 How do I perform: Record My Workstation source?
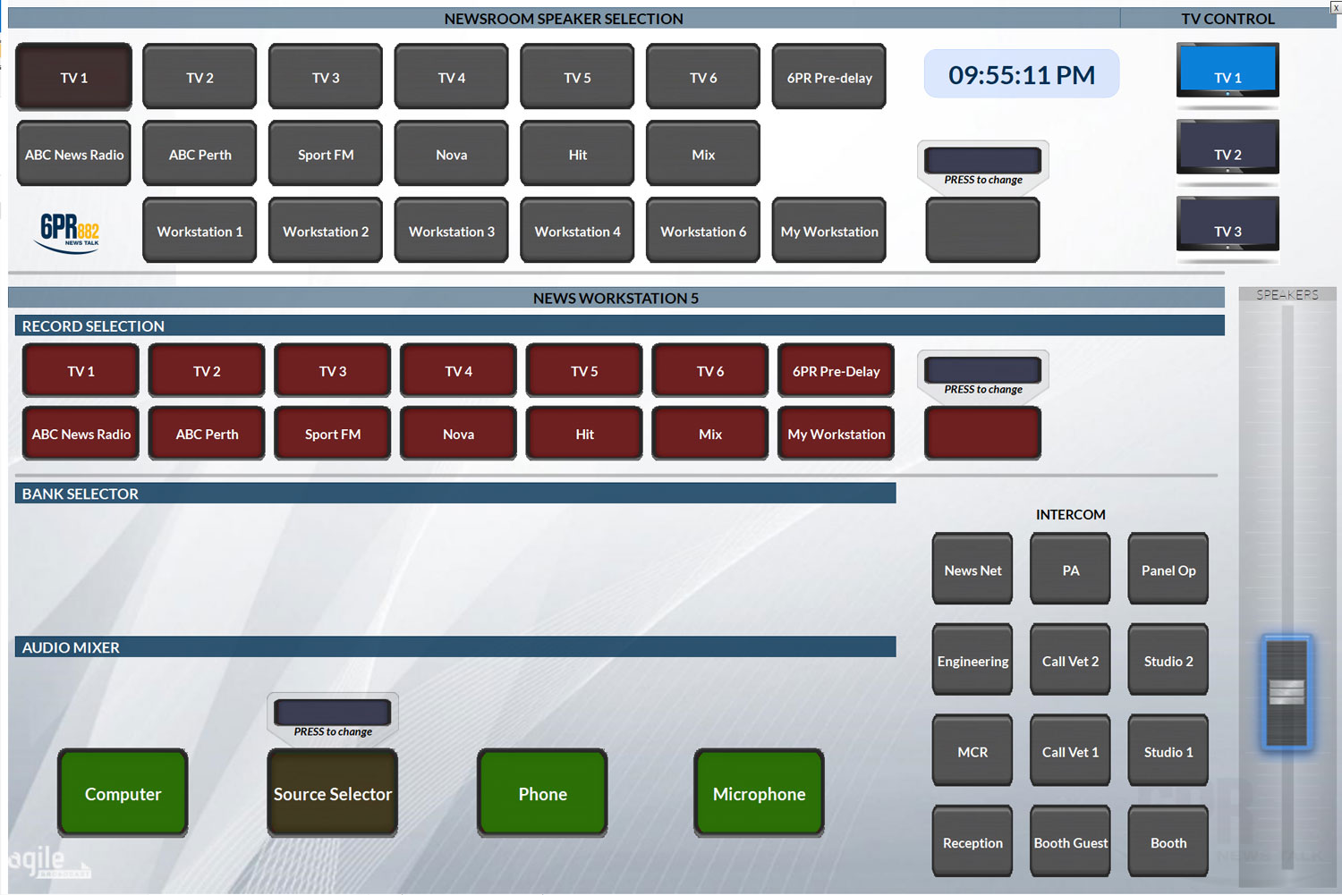(837, 434)
